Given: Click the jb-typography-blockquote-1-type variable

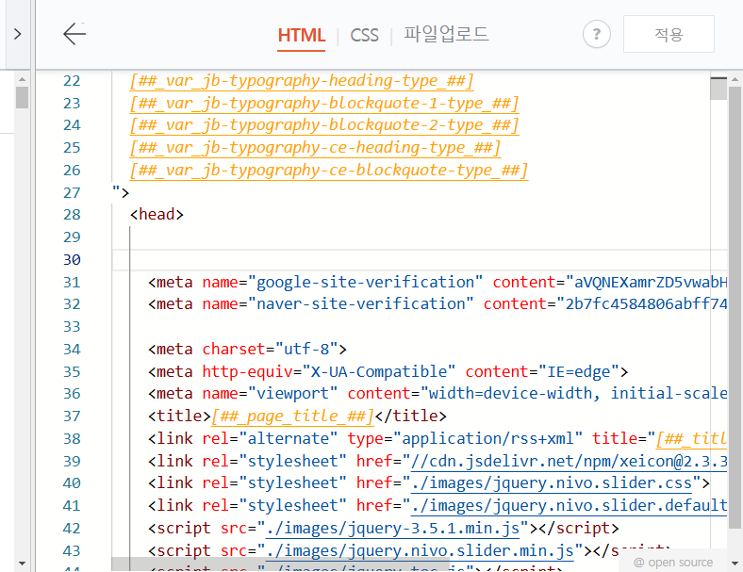Looking at the screenshot, I should click(324, 104).
